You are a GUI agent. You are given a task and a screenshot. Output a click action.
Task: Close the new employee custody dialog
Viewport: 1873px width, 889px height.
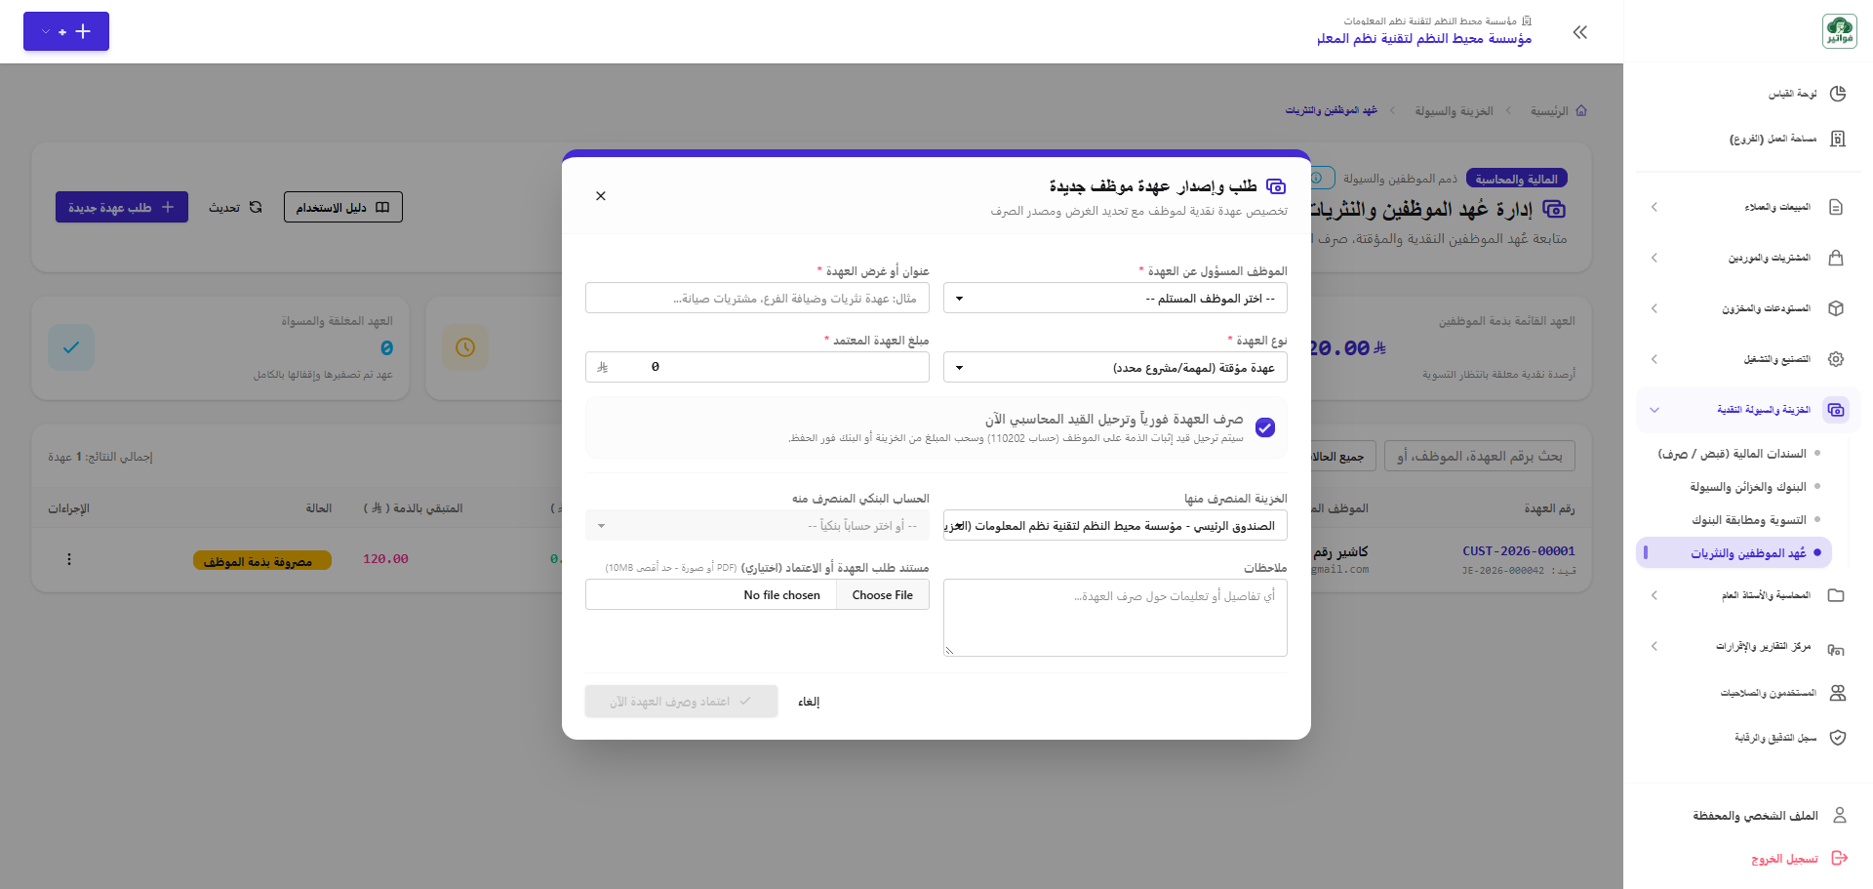point(601,196)
